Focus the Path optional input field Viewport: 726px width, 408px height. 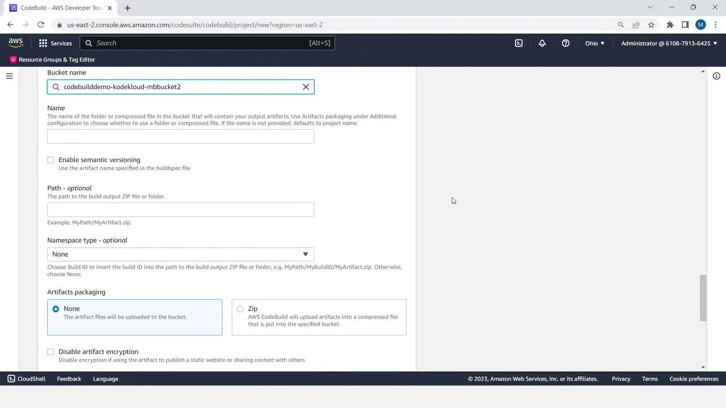coord(180,210)
